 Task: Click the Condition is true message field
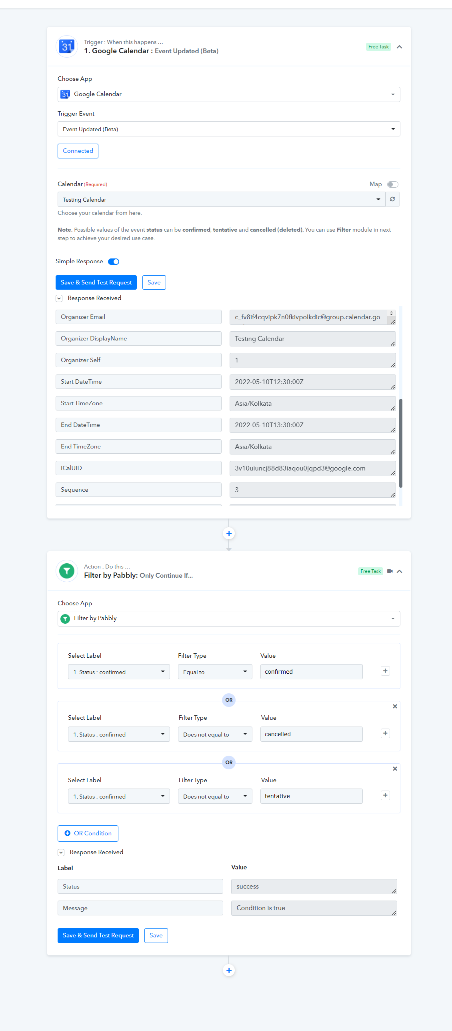(314, 908)
